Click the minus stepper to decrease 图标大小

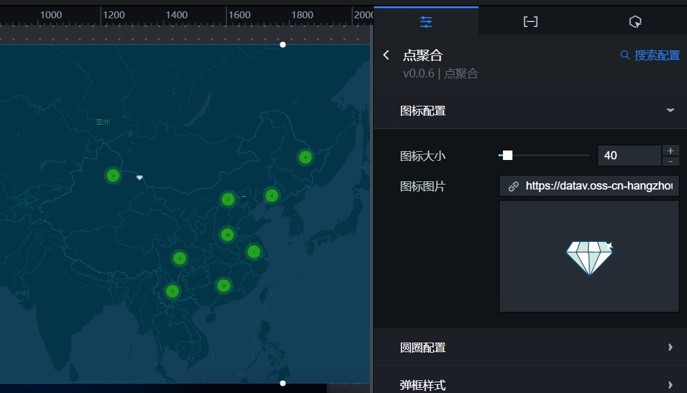click(x=671, y=161)
